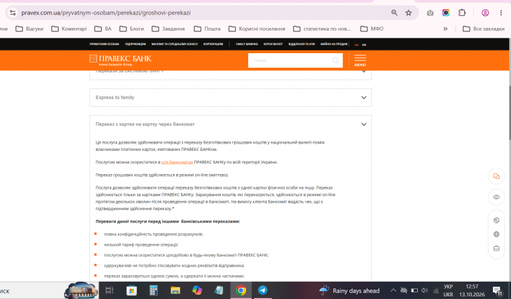
Task: Open Microsoft Store from the taskbar
Action: coord(132,290)
